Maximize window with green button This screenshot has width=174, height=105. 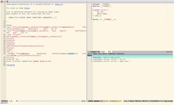7,2
